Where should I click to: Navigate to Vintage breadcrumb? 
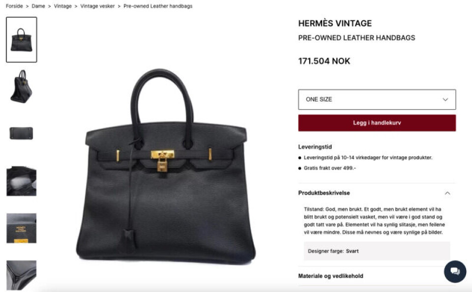62,6
